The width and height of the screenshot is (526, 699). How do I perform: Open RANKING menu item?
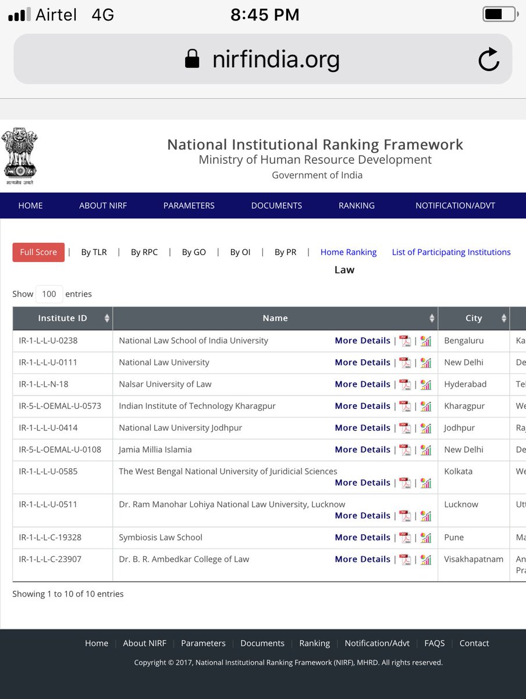coord(357,206)
